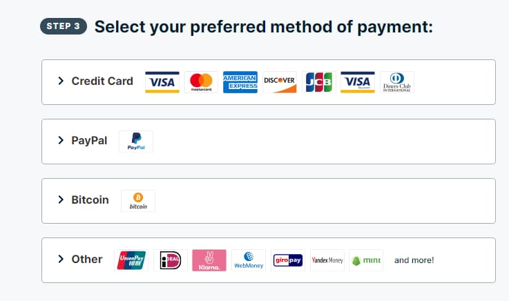Expand the Other payment methods chevron
Image resolution: width=509 pixels, height=301 pixels.
click(61, 260)
